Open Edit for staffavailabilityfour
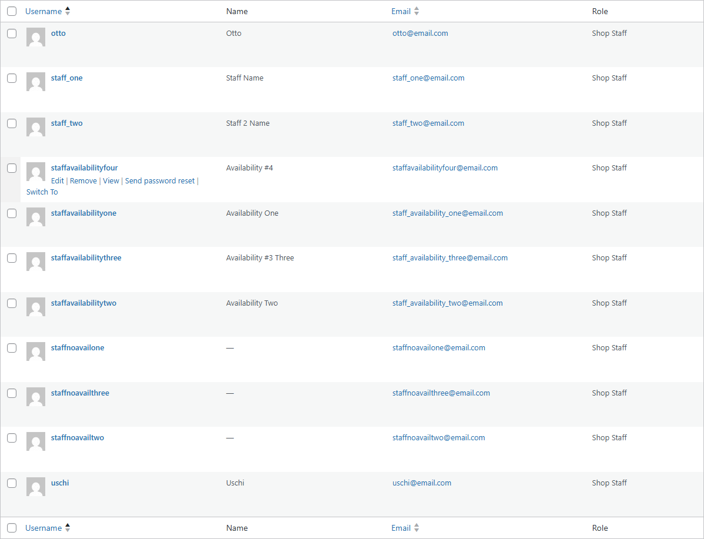Image resolution: width=704 pixels, height=539 pixels. pyautogui.click(x=57, y=180)
